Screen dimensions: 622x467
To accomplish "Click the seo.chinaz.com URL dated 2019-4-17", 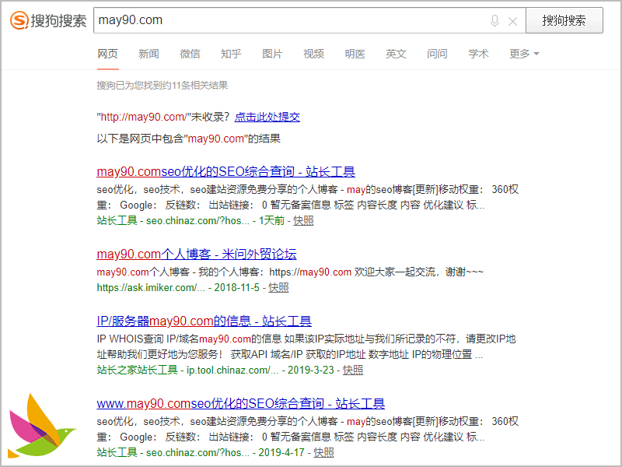I will (x=198, y=452).
